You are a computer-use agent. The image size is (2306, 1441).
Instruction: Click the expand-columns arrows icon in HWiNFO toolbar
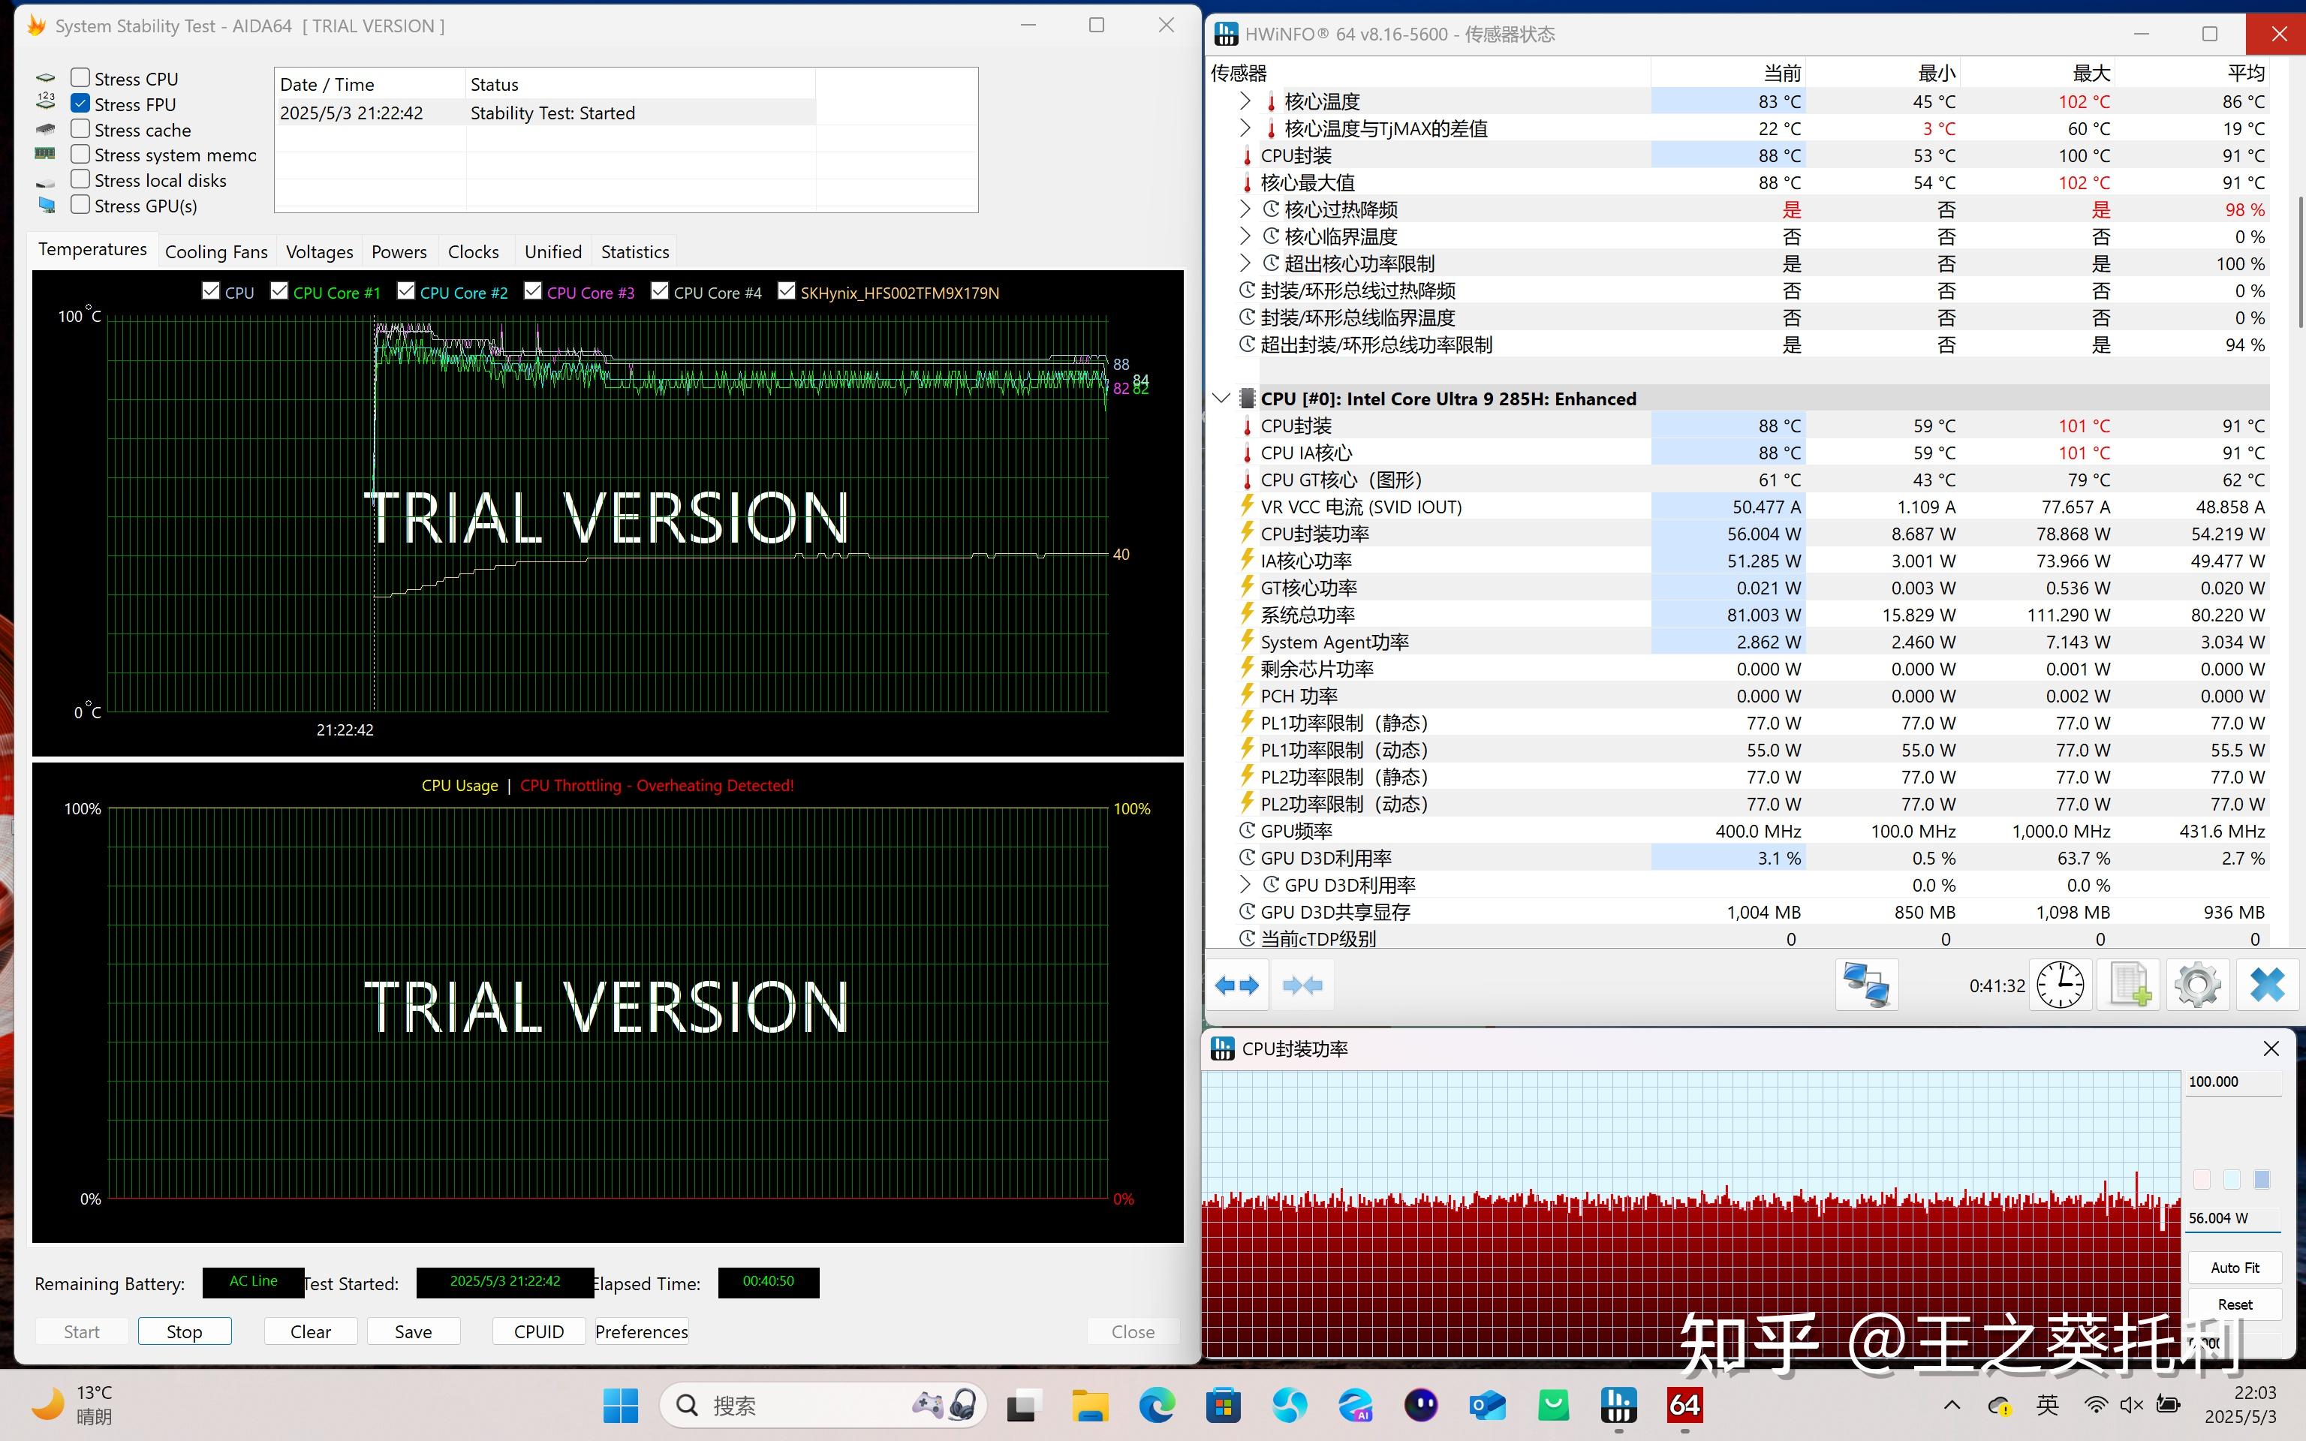click(x=1236, y=985)
